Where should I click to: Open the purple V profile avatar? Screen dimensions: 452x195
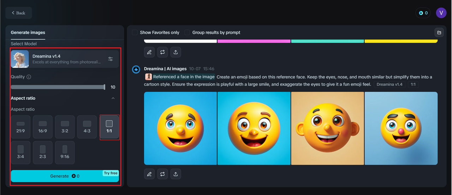441,13
